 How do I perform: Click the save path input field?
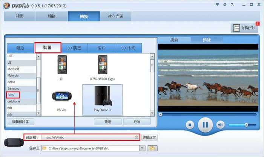[91, 148]
